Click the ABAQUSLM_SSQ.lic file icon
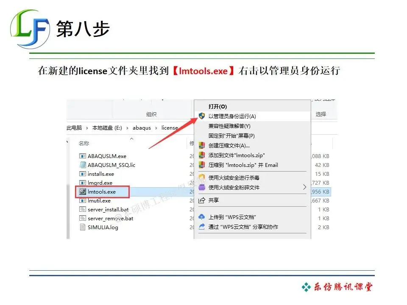 83,165
